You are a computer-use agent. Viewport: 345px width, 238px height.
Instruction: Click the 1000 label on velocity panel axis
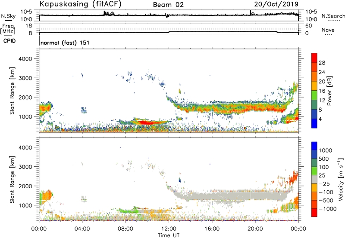(x=25, y=205)
